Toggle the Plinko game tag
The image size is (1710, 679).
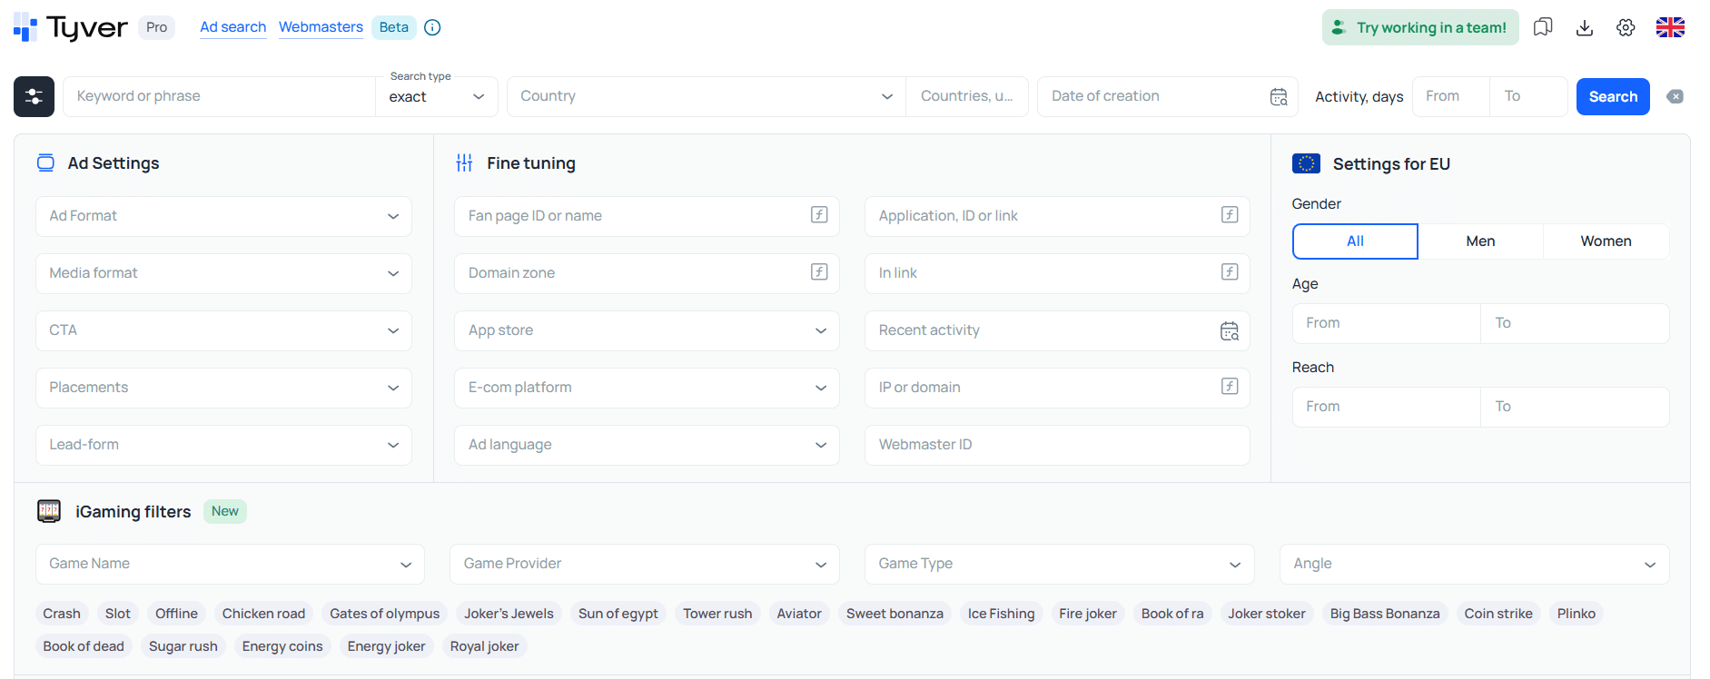1577,614
